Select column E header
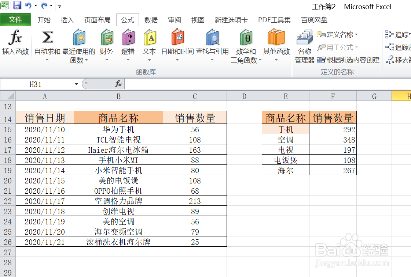This screenshot has width=411, height=277. [x=286, y=96]
